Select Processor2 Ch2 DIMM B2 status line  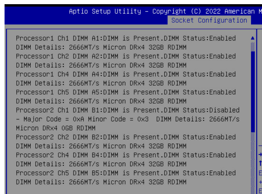pos(126,137)
